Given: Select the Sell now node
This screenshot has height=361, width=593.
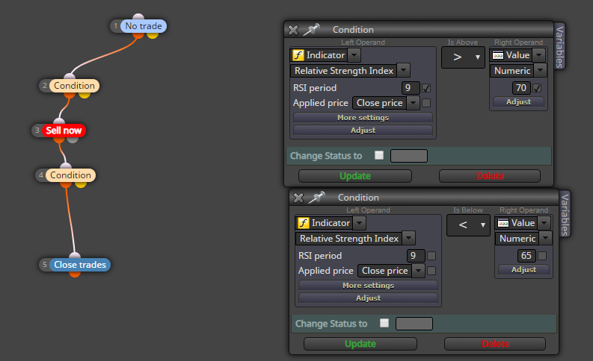Looking at the screenshot, I should 64,131.
